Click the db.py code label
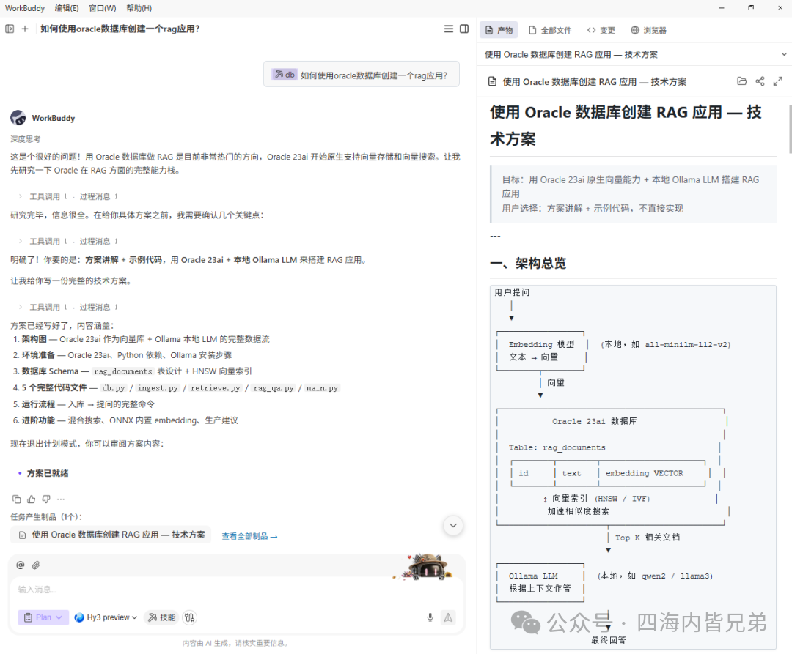The width and height of the screenshot is (792, 654). (x=114, y=387)
